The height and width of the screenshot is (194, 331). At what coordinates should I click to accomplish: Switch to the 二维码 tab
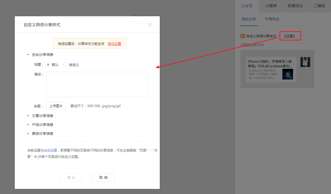click(319, 6)
